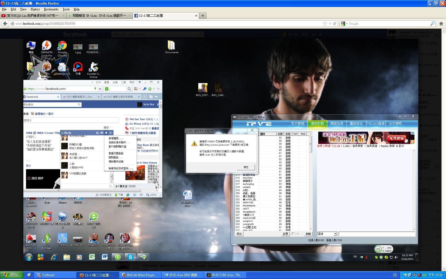
Task: Open the Google search engine dropdown
Action: coord(344,24)
